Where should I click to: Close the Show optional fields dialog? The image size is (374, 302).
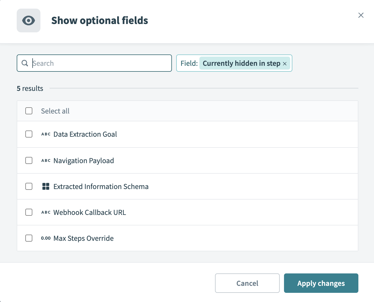tap(361, 15)
